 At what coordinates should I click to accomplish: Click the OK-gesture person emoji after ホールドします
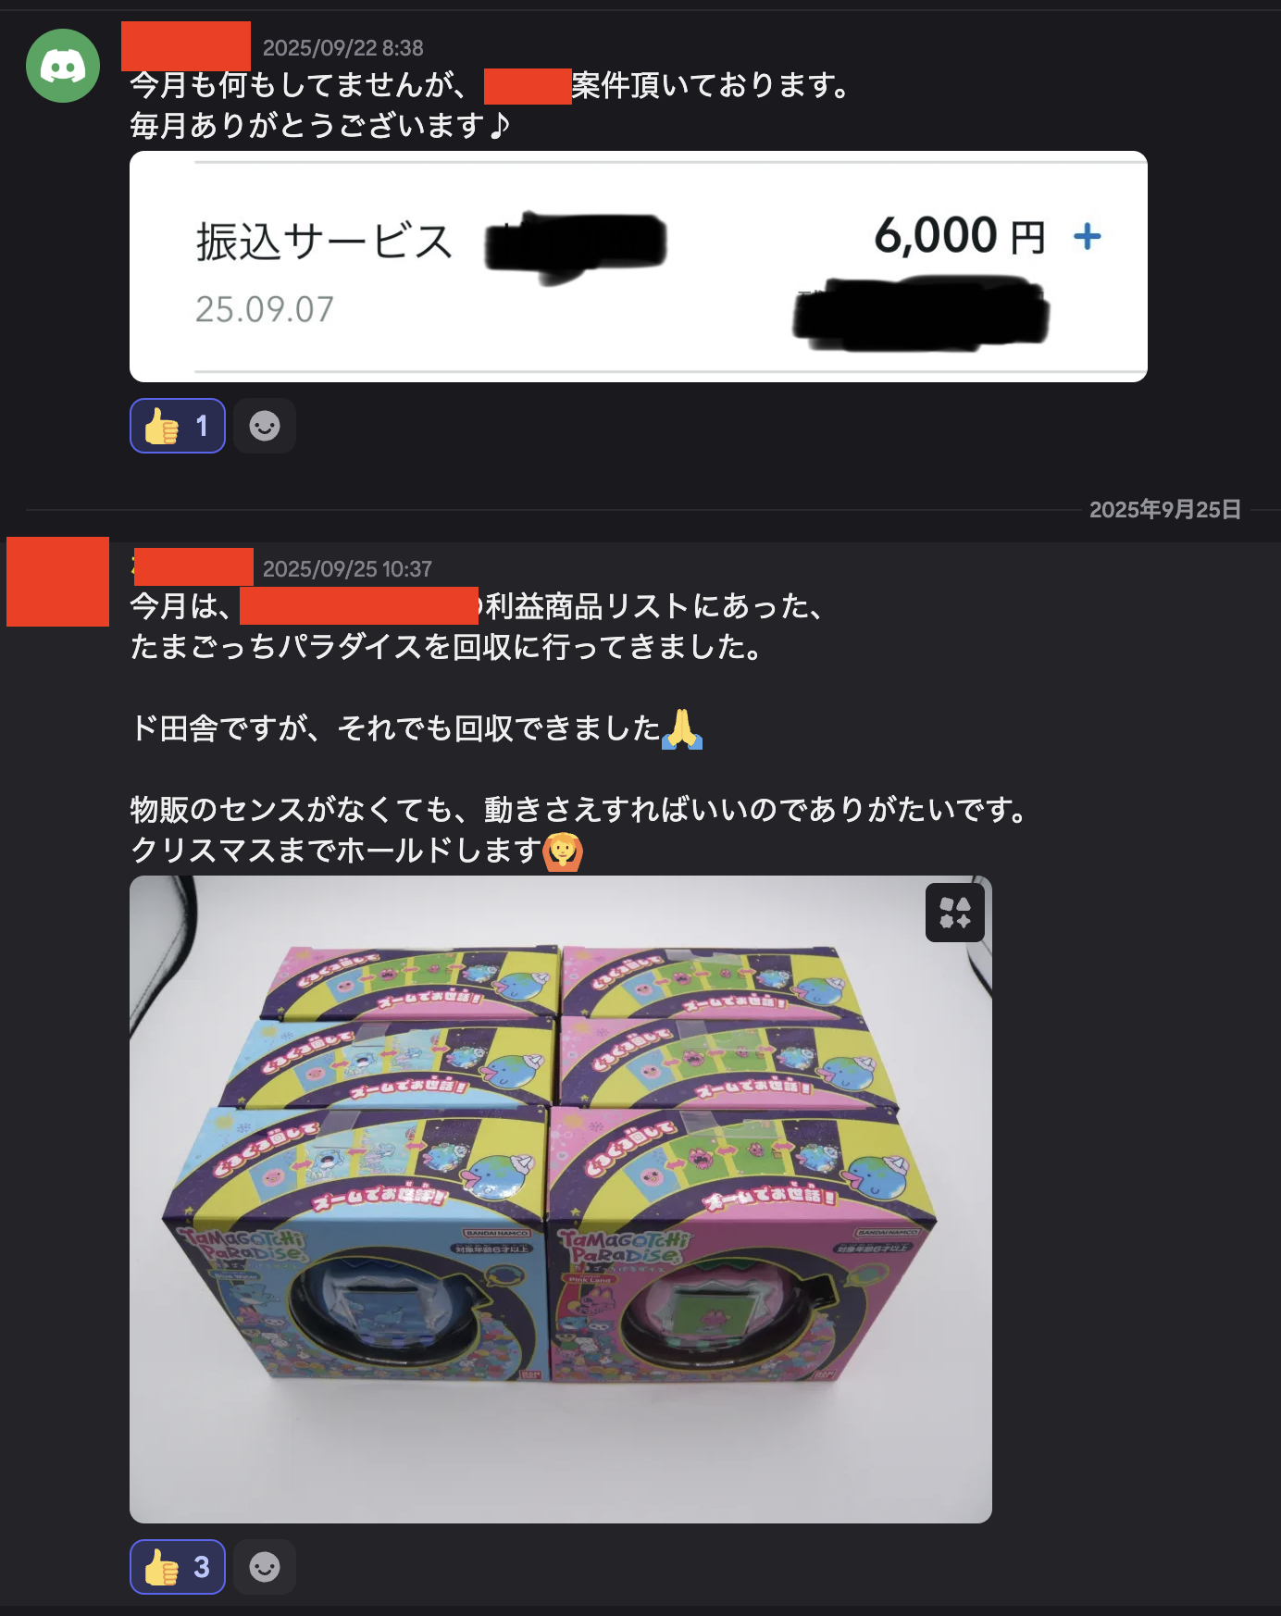pyautogui.click(x=563, y=851)
